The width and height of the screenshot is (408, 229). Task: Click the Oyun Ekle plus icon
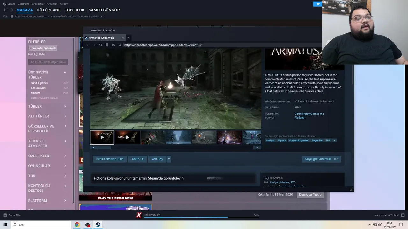click(5, 215)
